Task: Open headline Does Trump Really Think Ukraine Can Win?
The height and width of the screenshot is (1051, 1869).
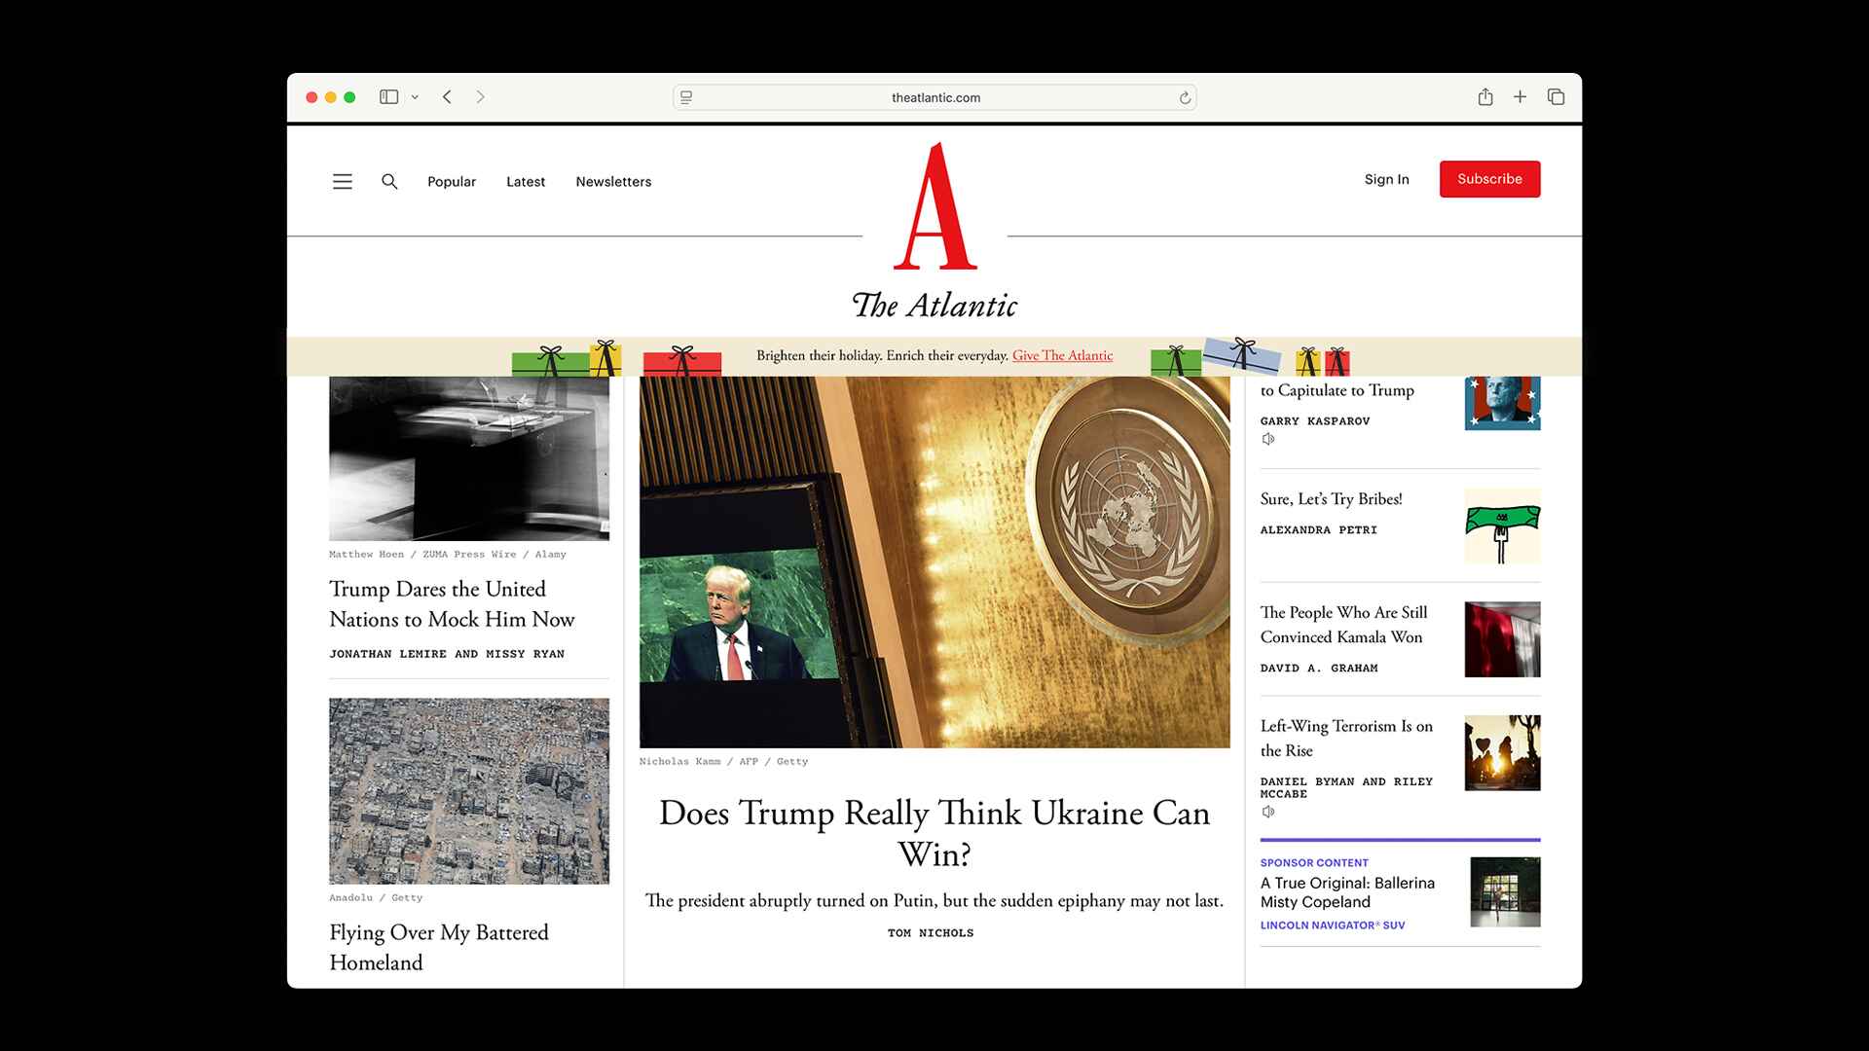Action: (934, 833)
